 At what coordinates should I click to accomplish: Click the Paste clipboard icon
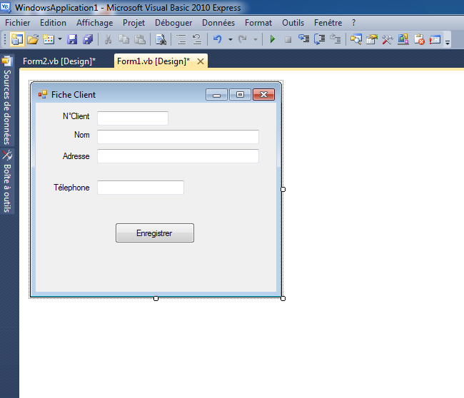click(x=140, y=39)
